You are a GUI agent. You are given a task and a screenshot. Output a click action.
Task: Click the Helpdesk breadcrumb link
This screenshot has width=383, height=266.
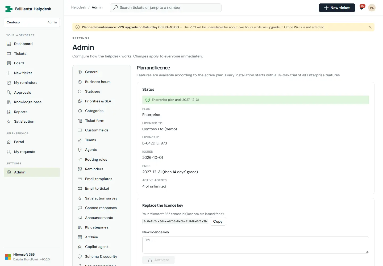[x=78, y=7]
